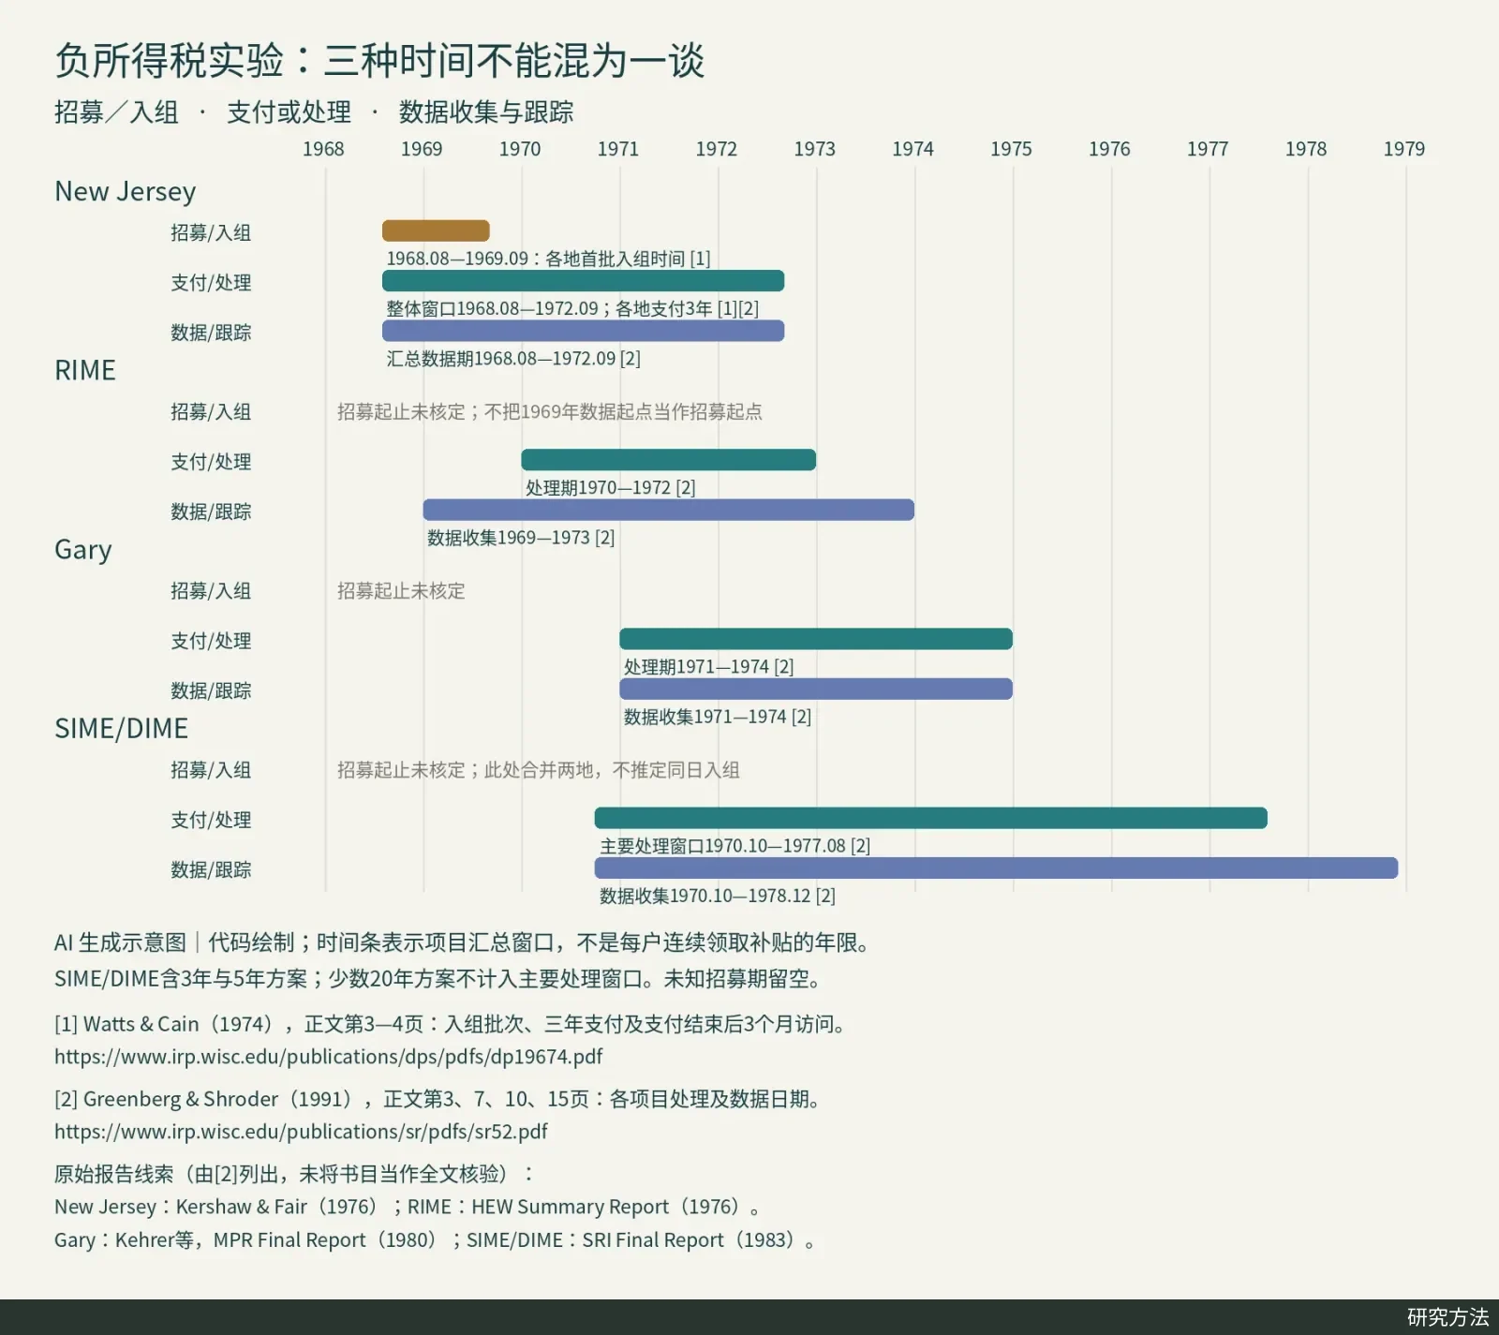Image resolution: width=1499 pixels, height=1335 pixels.
Task: Click the note 1968.08—1969.09：各地首批入组时间 [1]
Action: 548,259
